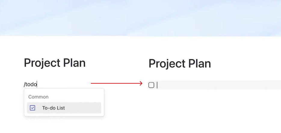Click into the /todo text line
Screen dimensions: 281x133
click(x=30, y=85)
